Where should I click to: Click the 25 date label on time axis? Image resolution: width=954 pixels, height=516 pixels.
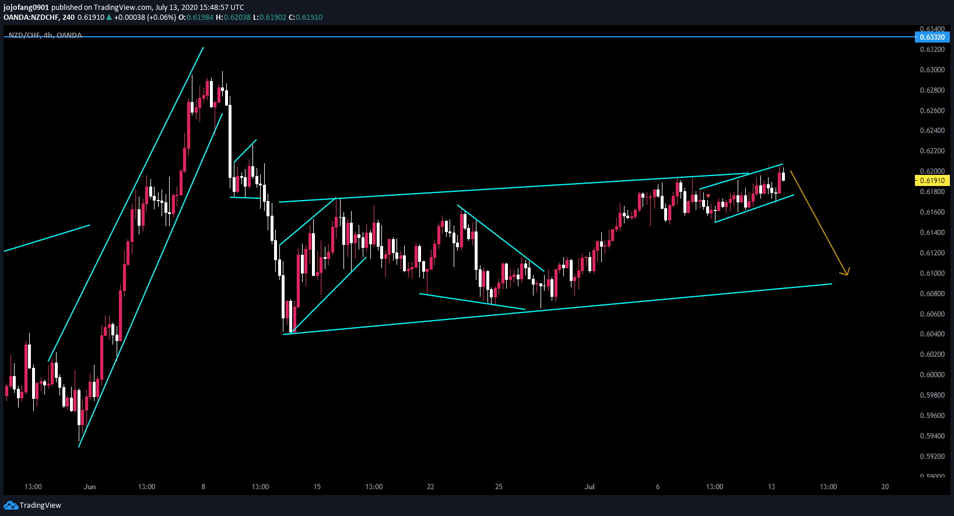click(499, 487)
